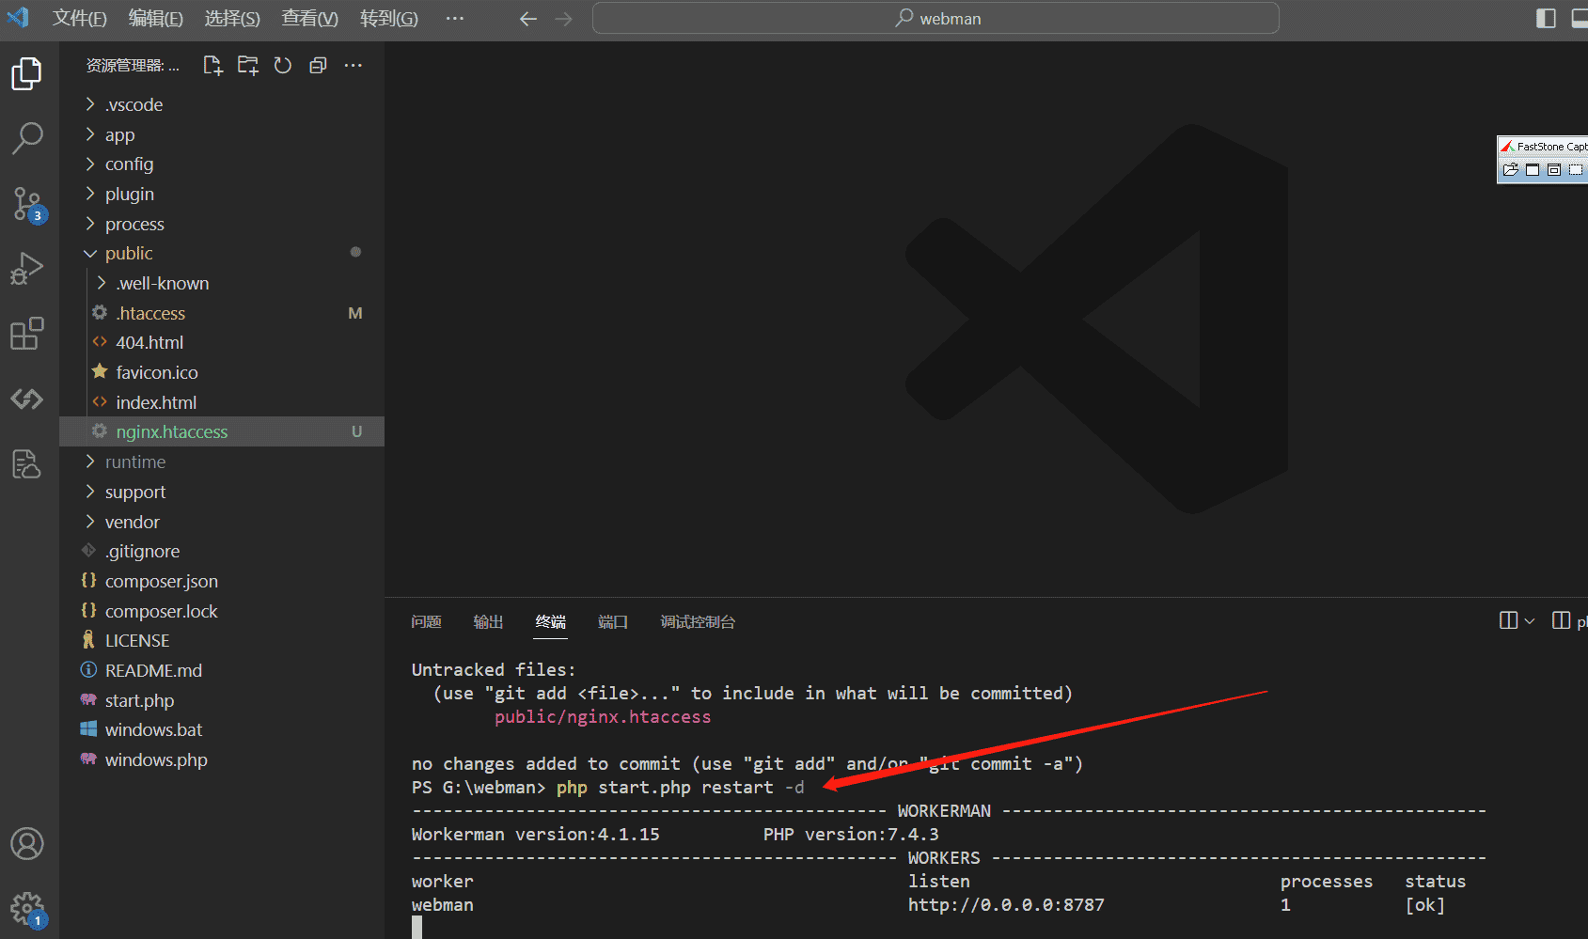Click the webman command center search box
This screenshot has height=939, width=1588.
(x=936, y=18)
